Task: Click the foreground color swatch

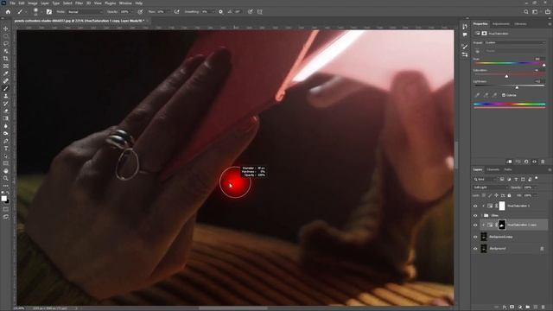Action: [3, 199]
